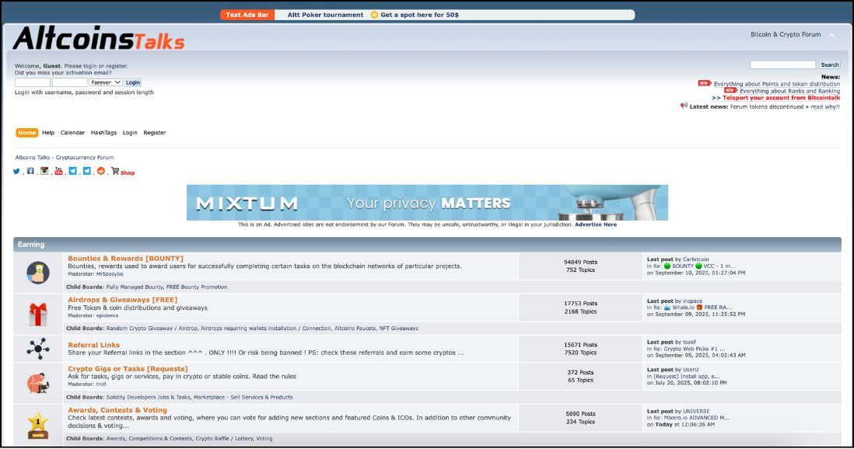This screenshot has width=854, height=449.
Task: Open the Fully Managed Bounty child board
Action: (135, 287)
